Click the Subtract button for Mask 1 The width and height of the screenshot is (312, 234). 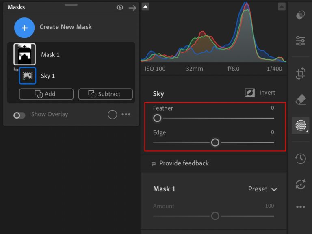click(106, 94)
